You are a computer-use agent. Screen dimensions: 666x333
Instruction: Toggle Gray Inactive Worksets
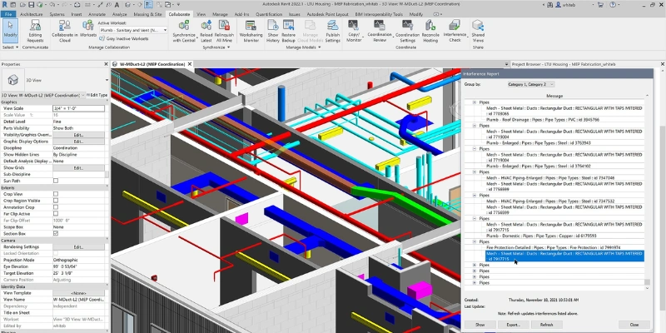click(124, 38)
